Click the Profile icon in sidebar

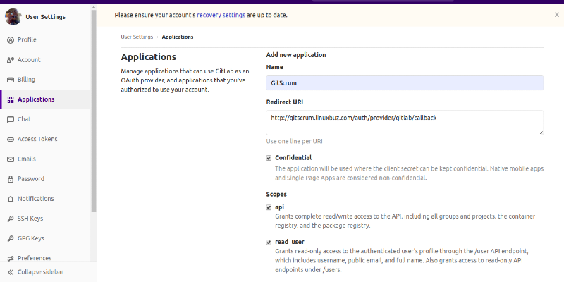click(x=11, y=39)
